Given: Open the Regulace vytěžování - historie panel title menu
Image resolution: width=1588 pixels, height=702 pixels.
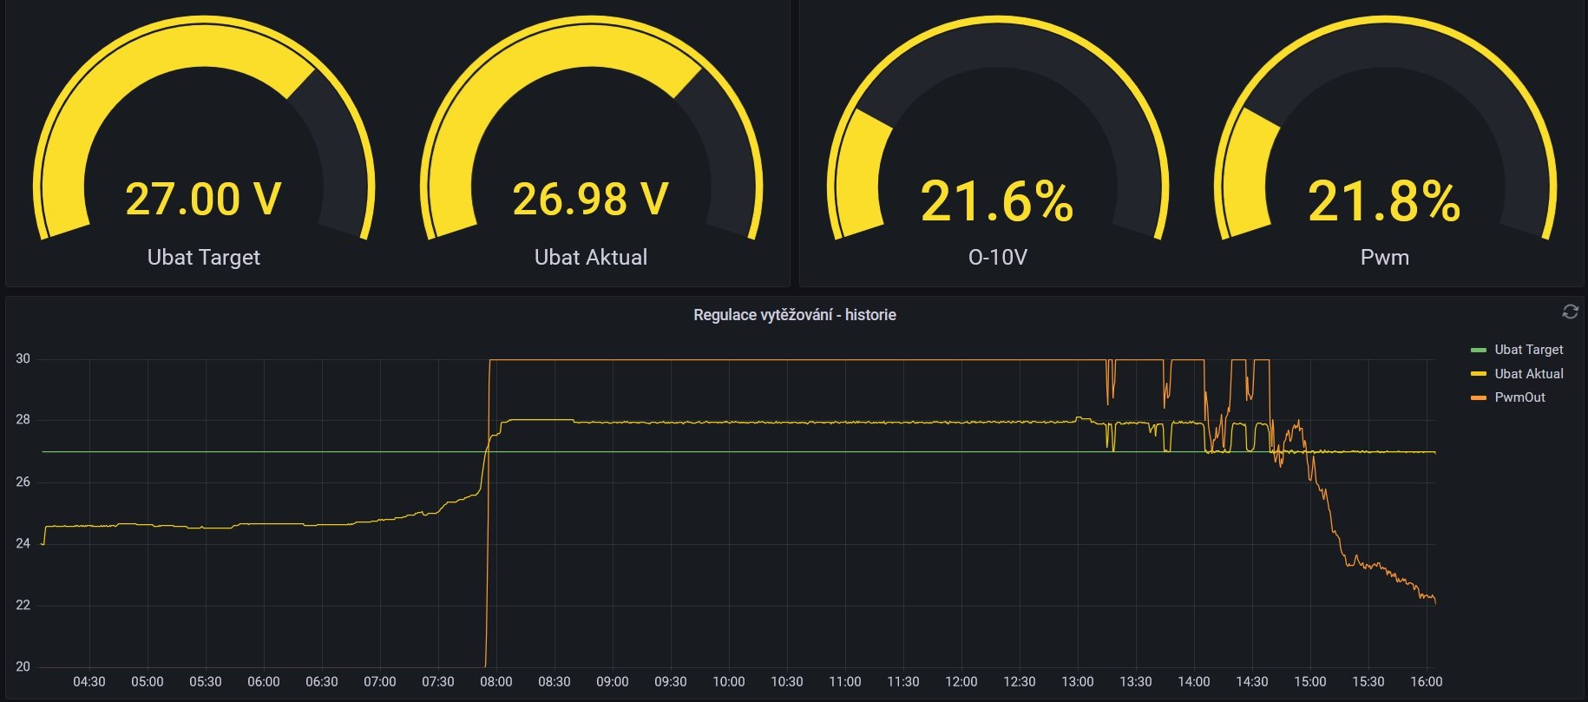Looking at the screenshot, I should (794, 315).
